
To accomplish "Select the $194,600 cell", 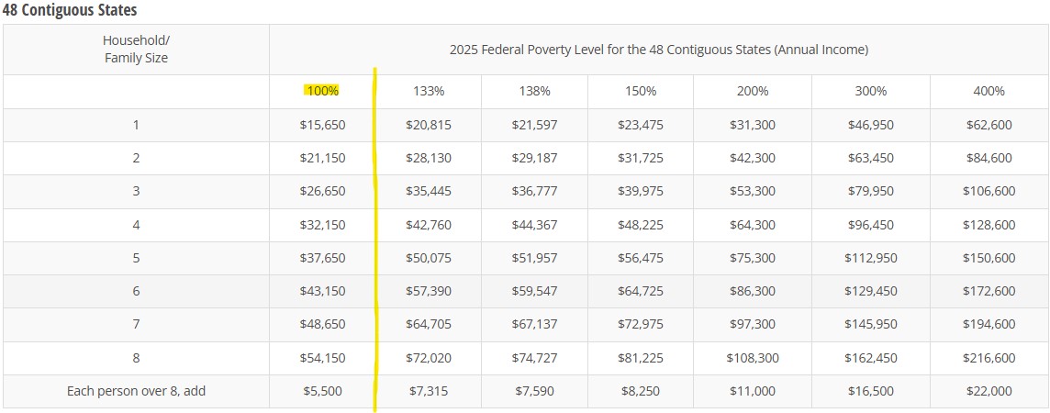I will tap(989, 324).
